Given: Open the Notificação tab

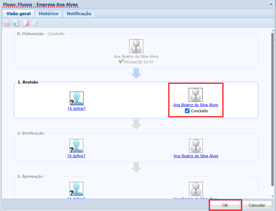Looking at the screenshot, I should coord(79,14).
